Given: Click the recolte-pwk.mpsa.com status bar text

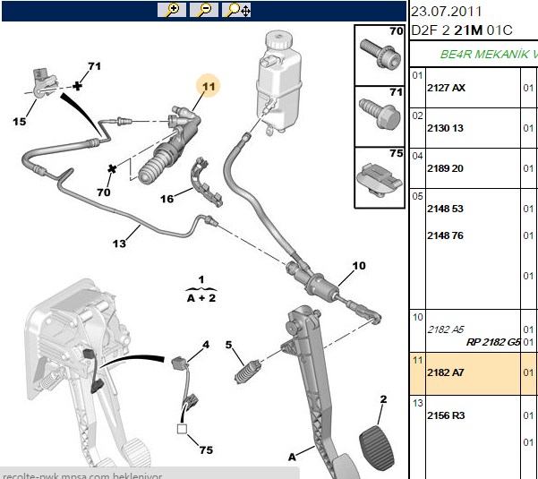Looking at the screenshot, I should (x=82, y=475).
